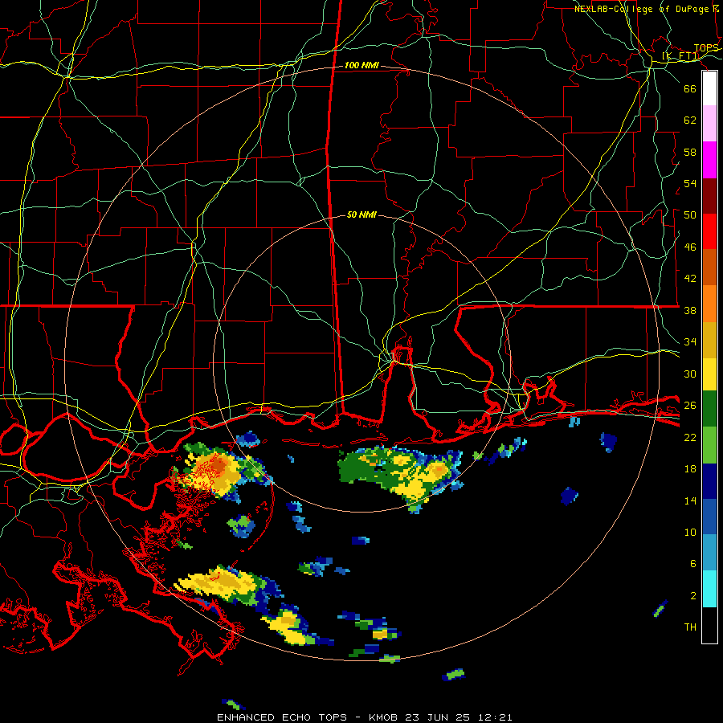Click the 6 legend value
The width and height of the screenshot is (723, 723).
tap(692, 564)
